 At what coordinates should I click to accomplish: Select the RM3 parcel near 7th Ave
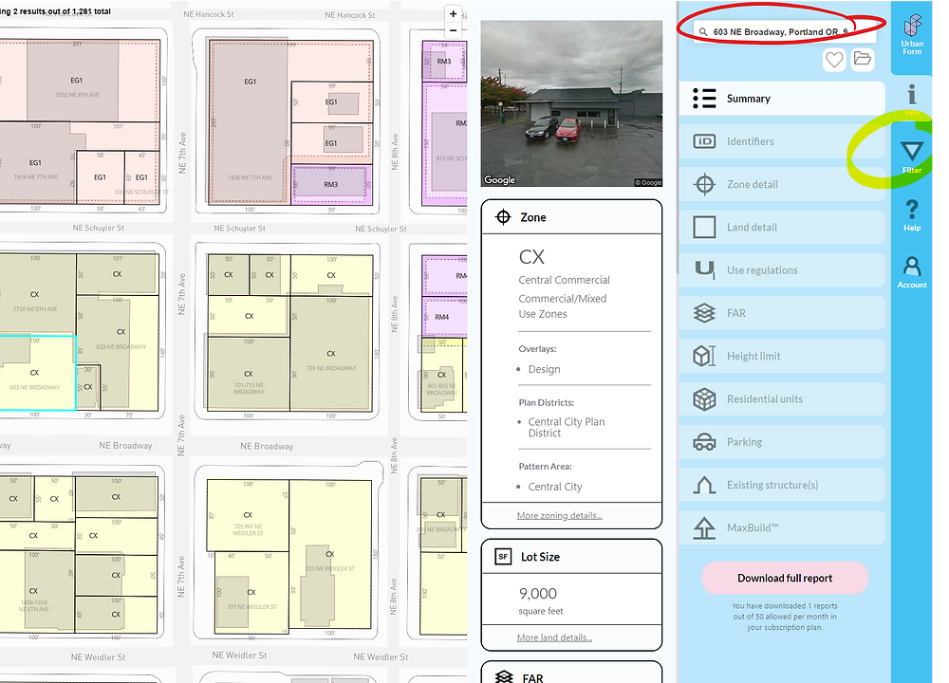[x=331, y=185]
